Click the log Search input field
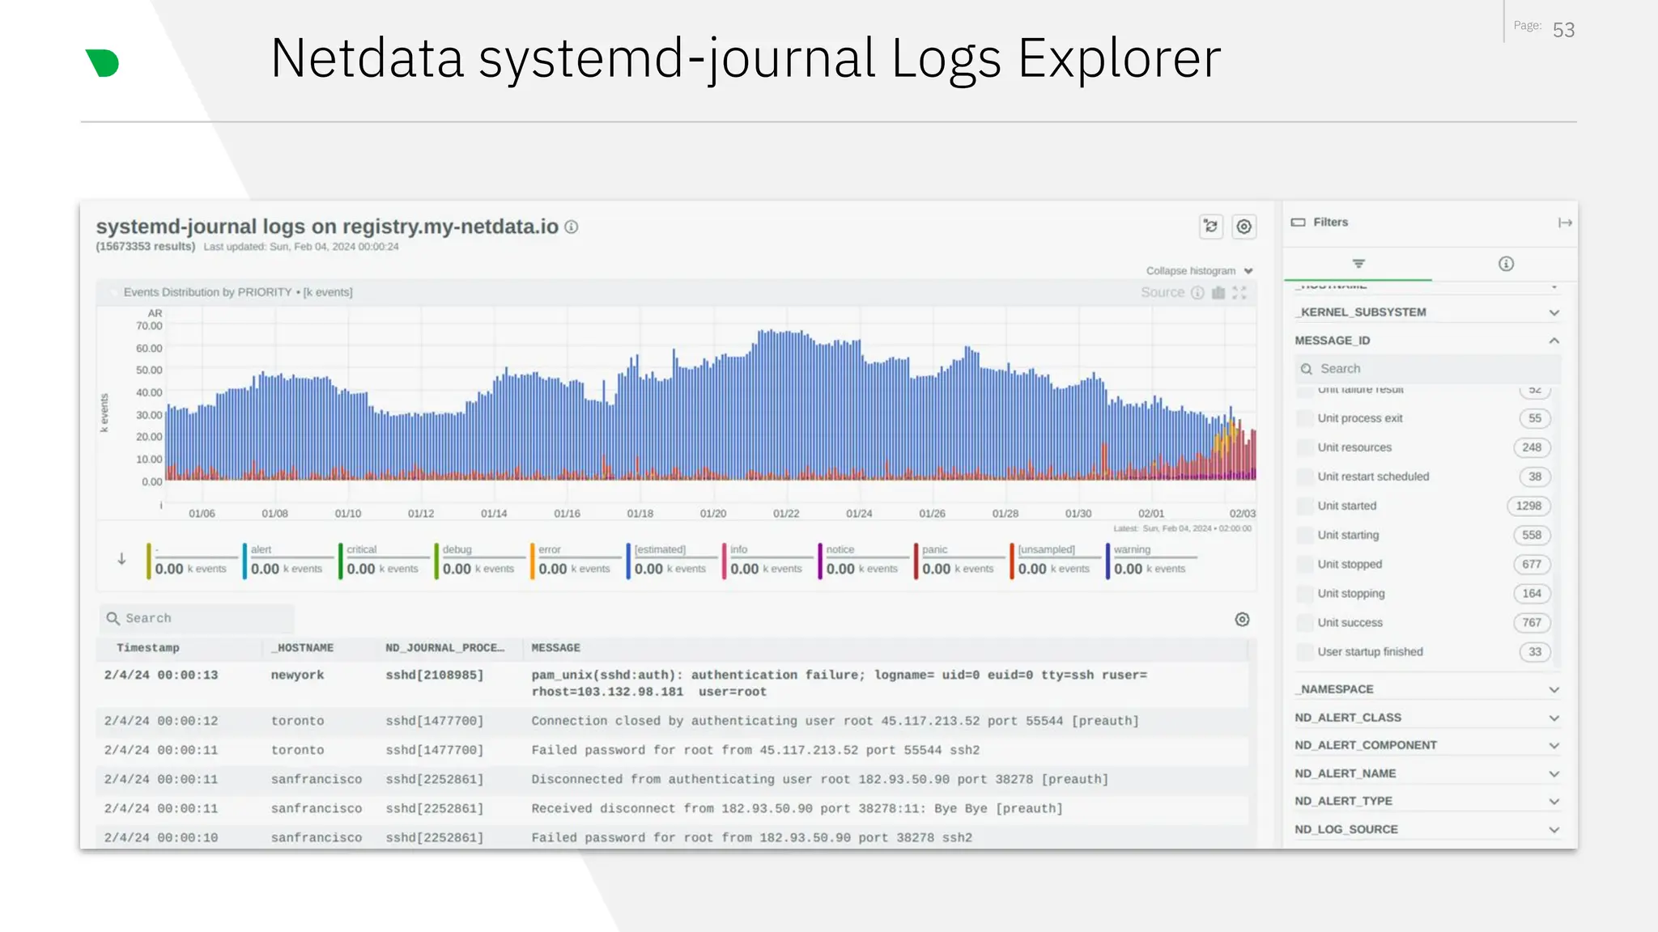The width and height of the screenshot is (1658, 932). [x=197, y=619]
